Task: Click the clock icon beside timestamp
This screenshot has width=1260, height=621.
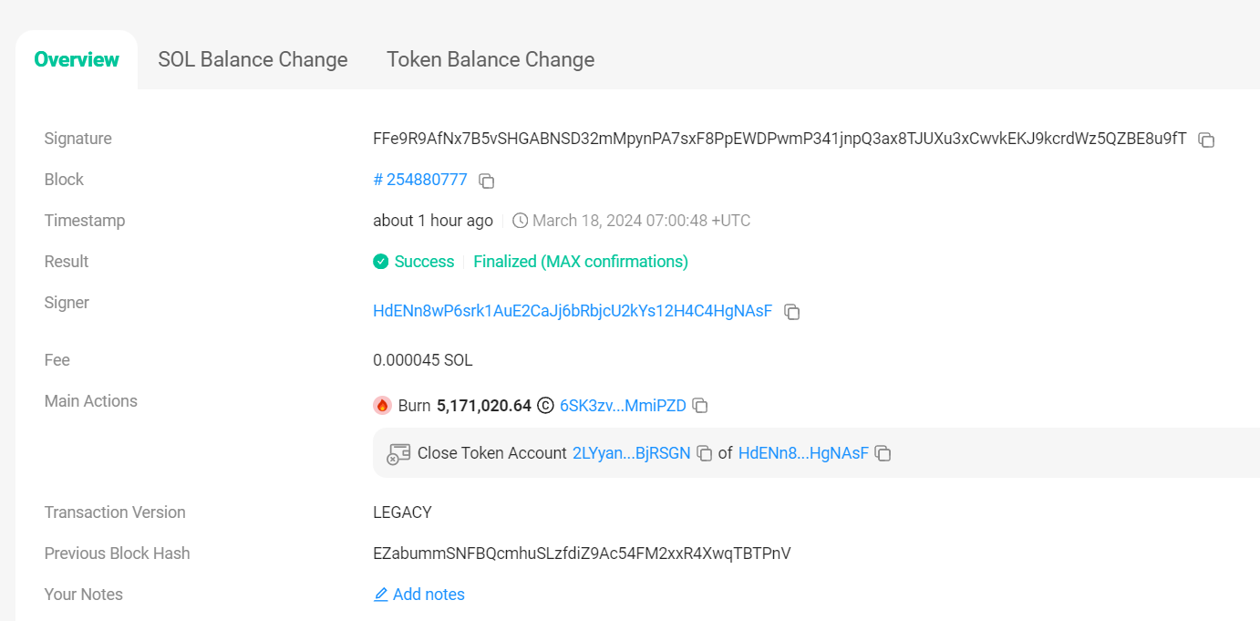Action: pyautogui.click(x=520, y=221)
